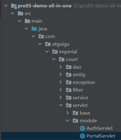
Task: Expand the dao package
Action: pyautogui.click(x=61, y=67)
